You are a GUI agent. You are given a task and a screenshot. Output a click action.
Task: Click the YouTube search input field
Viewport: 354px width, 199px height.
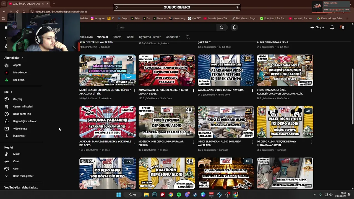[x=166, y=27]
